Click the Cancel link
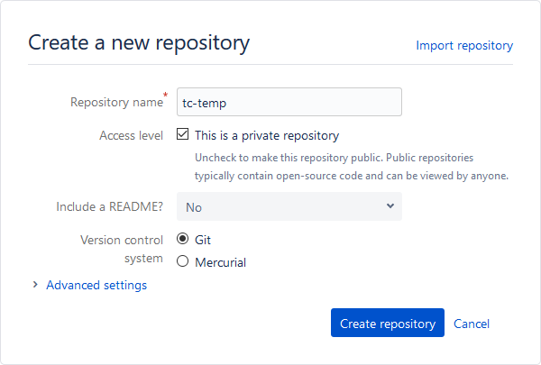The image size is (541, 365). (x=472, y=324)
